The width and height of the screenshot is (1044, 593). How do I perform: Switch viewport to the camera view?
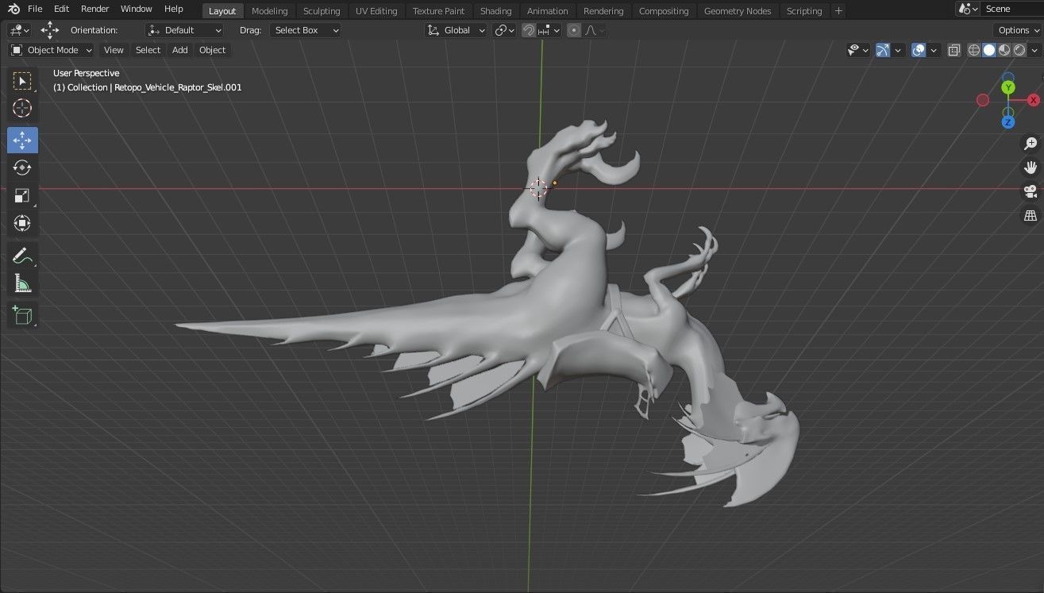pyautogui.click(x=1030, y=191)
